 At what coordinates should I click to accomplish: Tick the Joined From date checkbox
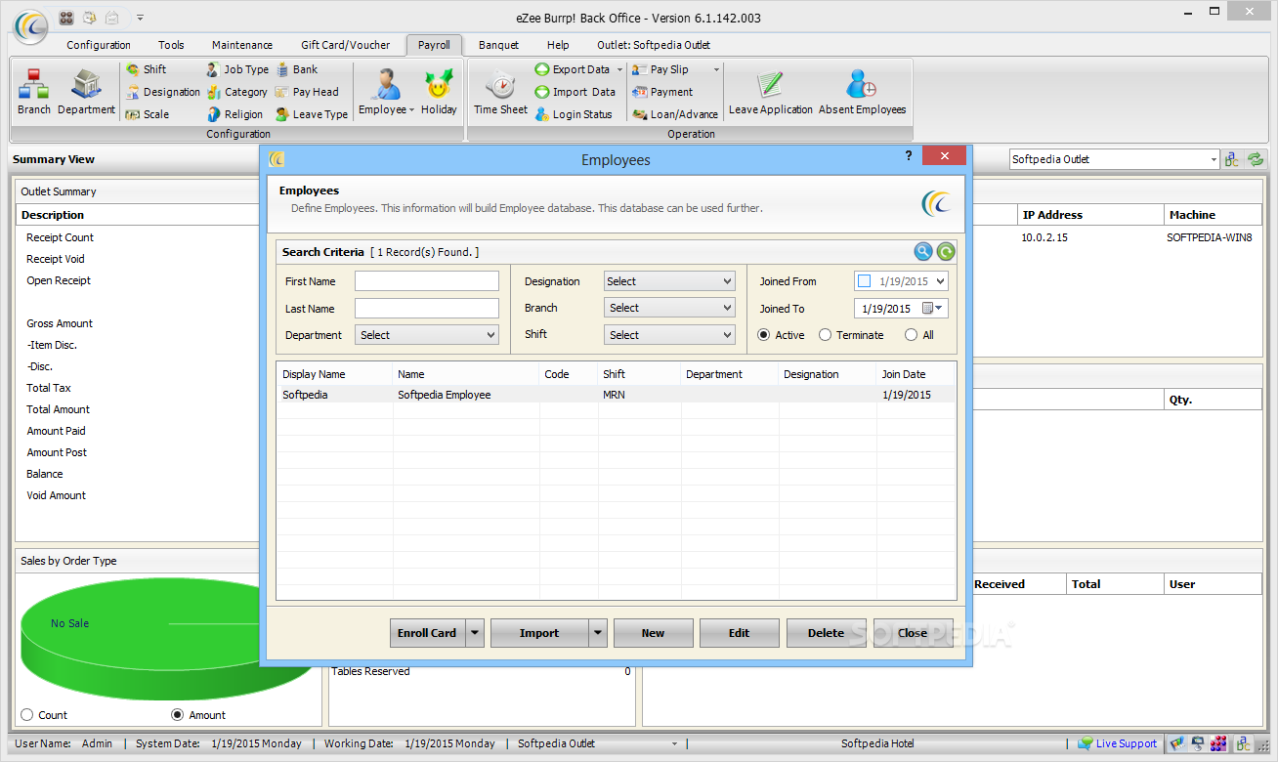click(864, 281)
